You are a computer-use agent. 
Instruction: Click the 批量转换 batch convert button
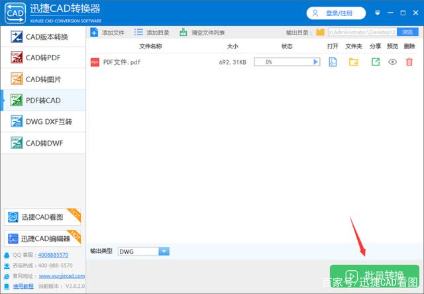click(x=374, y=275)
